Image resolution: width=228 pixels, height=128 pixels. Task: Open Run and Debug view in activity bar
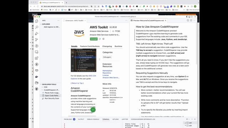37,33
